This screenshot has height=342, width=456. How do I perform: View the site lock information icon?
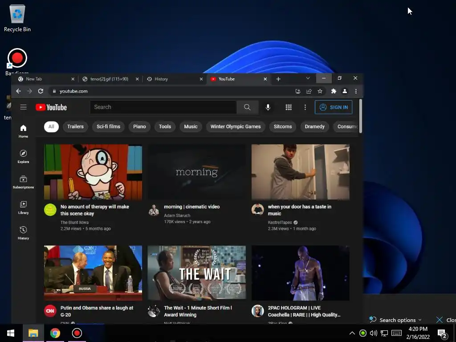click(54, 91)
